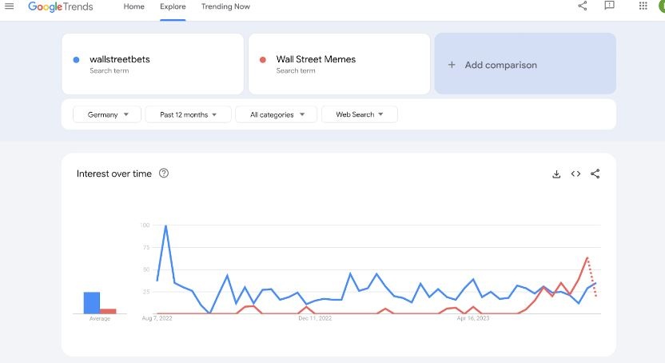Click the embed code icon
Viewport: 665px width, 363px height.
click(x=575, y=174)
